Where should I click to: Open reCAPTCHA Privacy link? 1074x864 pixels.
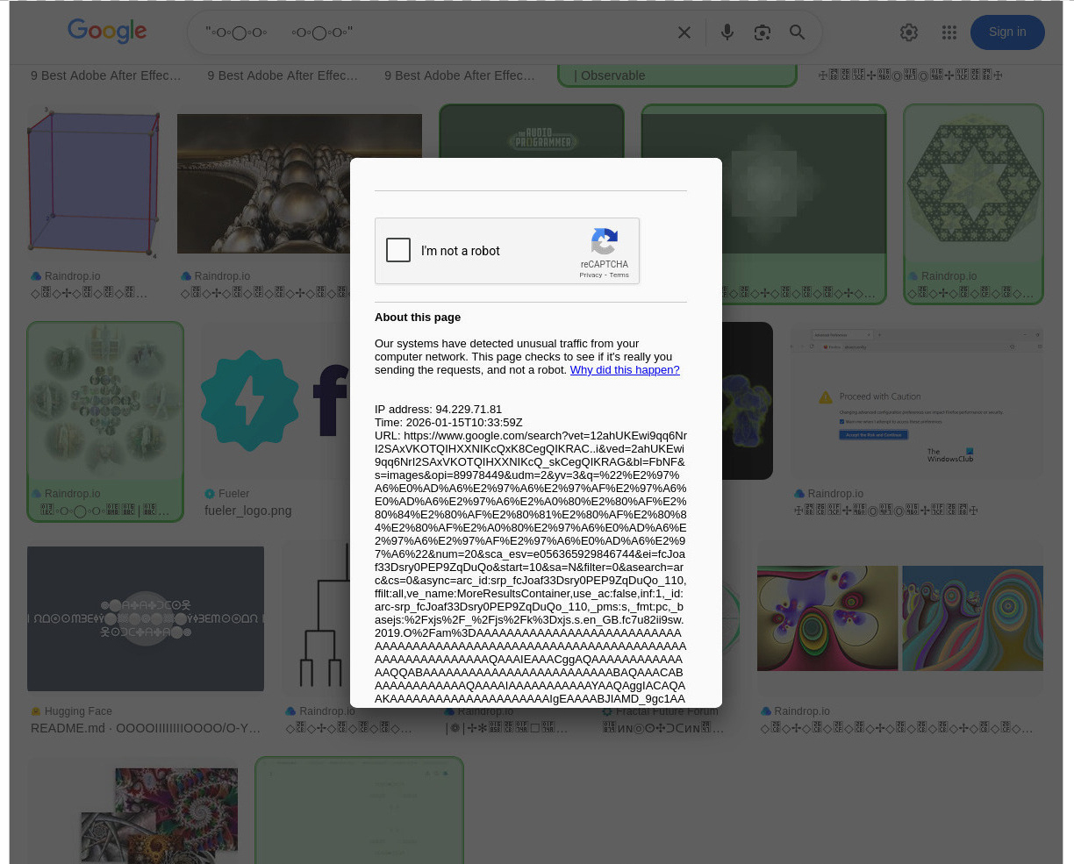pos(591,275)
